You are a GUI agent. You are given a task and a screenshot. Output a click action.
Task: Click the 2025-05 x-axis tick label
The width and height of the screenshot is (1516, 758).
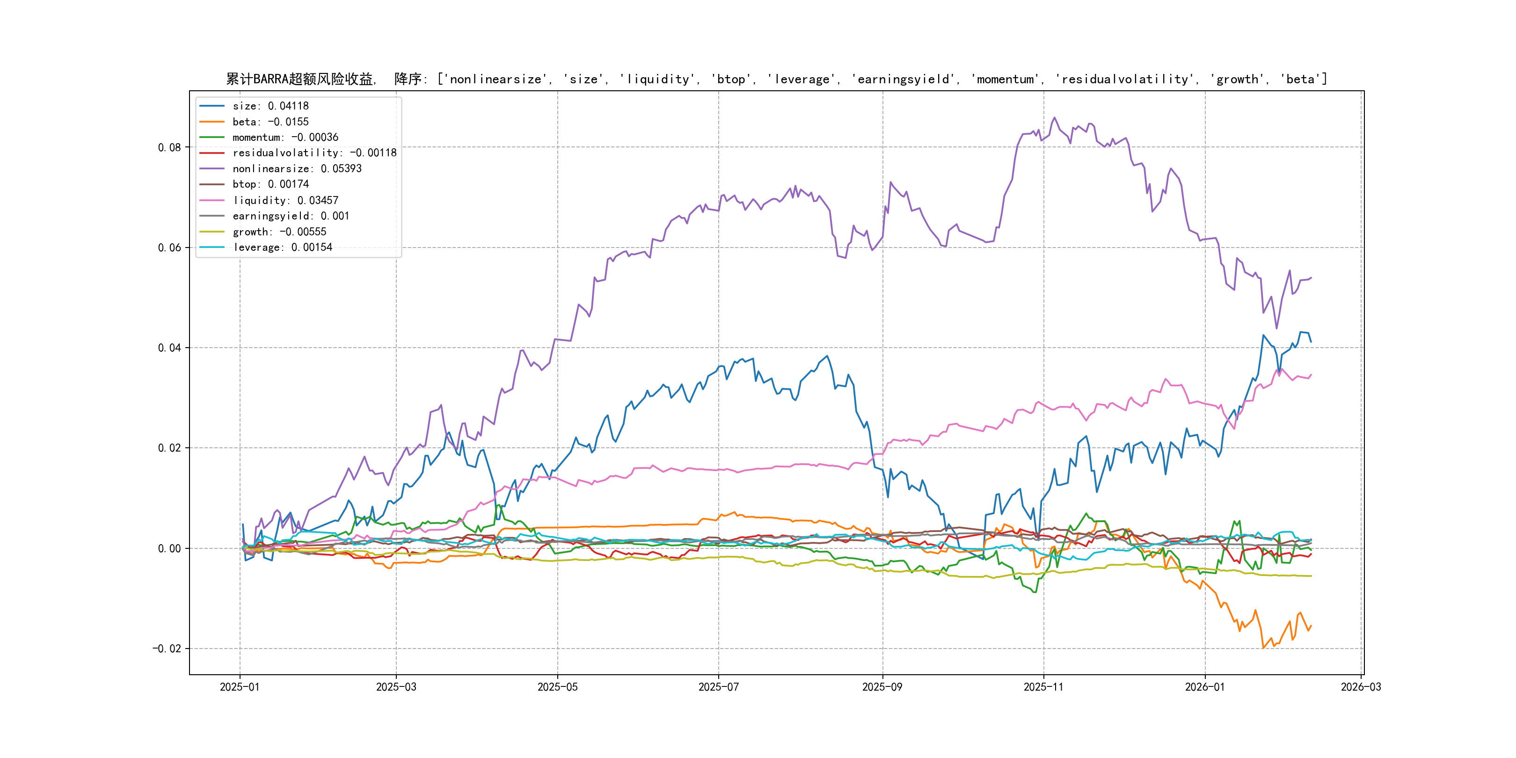(x=557, y=687)
